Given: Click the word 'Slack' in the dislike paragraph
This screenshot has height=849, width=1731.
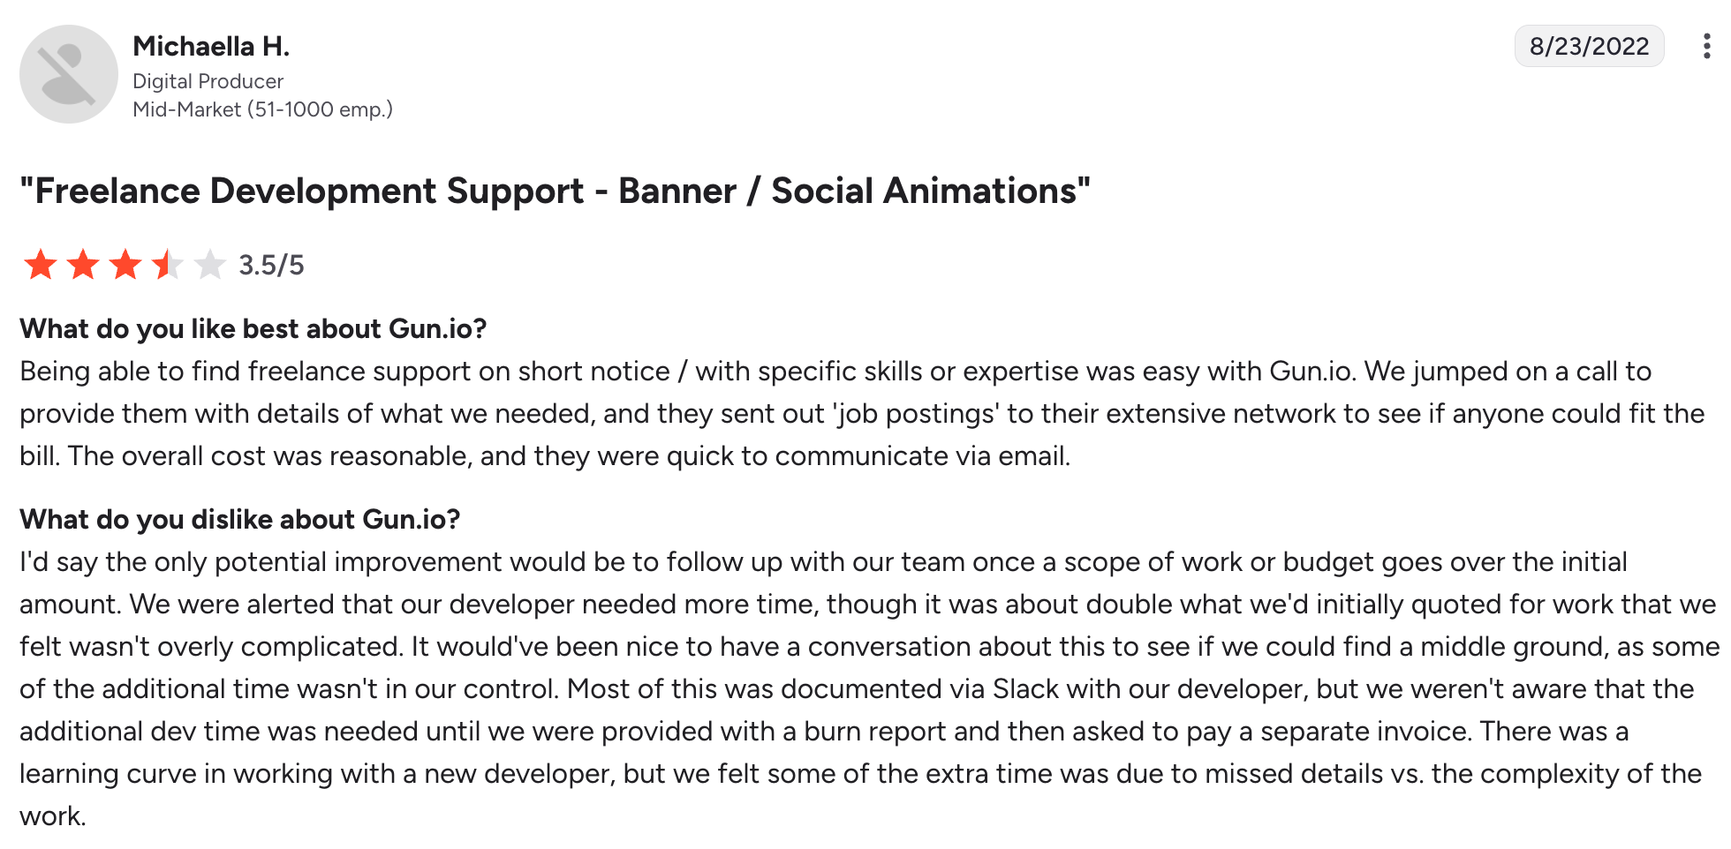Looking at the screenshot, I should coord(1025,688).
